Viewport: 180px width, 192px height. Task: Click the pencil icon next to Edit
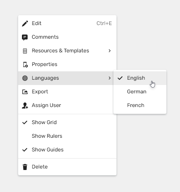25,24
